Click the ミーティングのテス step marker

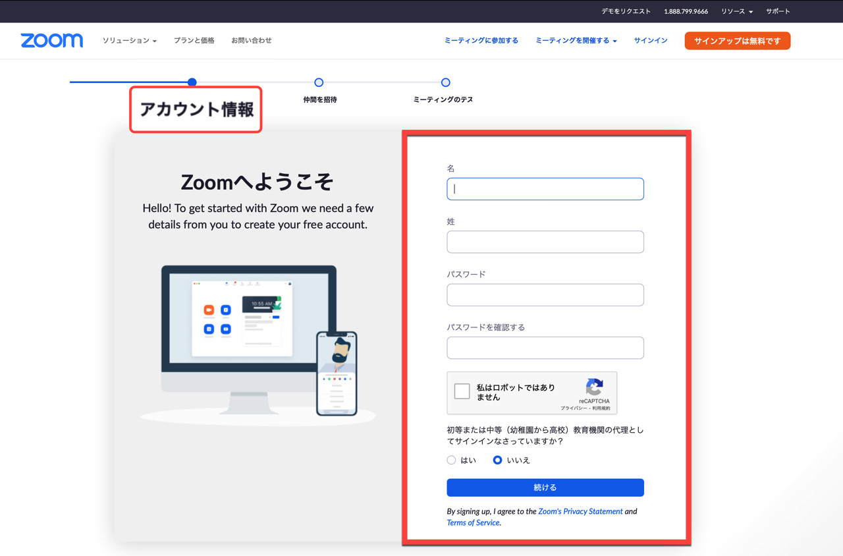click(x=446, y=82)
